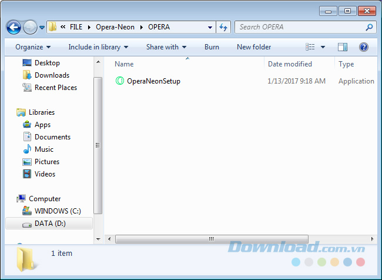Open Desktop in navigation pane
Screen dimensions: 382x280
tap(47, 63)
